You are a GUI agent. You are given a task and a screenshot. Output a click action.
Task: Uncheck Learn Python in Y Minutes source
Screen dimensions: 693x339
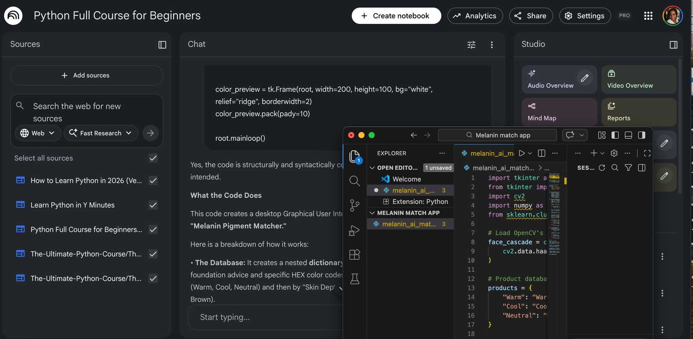point(153,205)
